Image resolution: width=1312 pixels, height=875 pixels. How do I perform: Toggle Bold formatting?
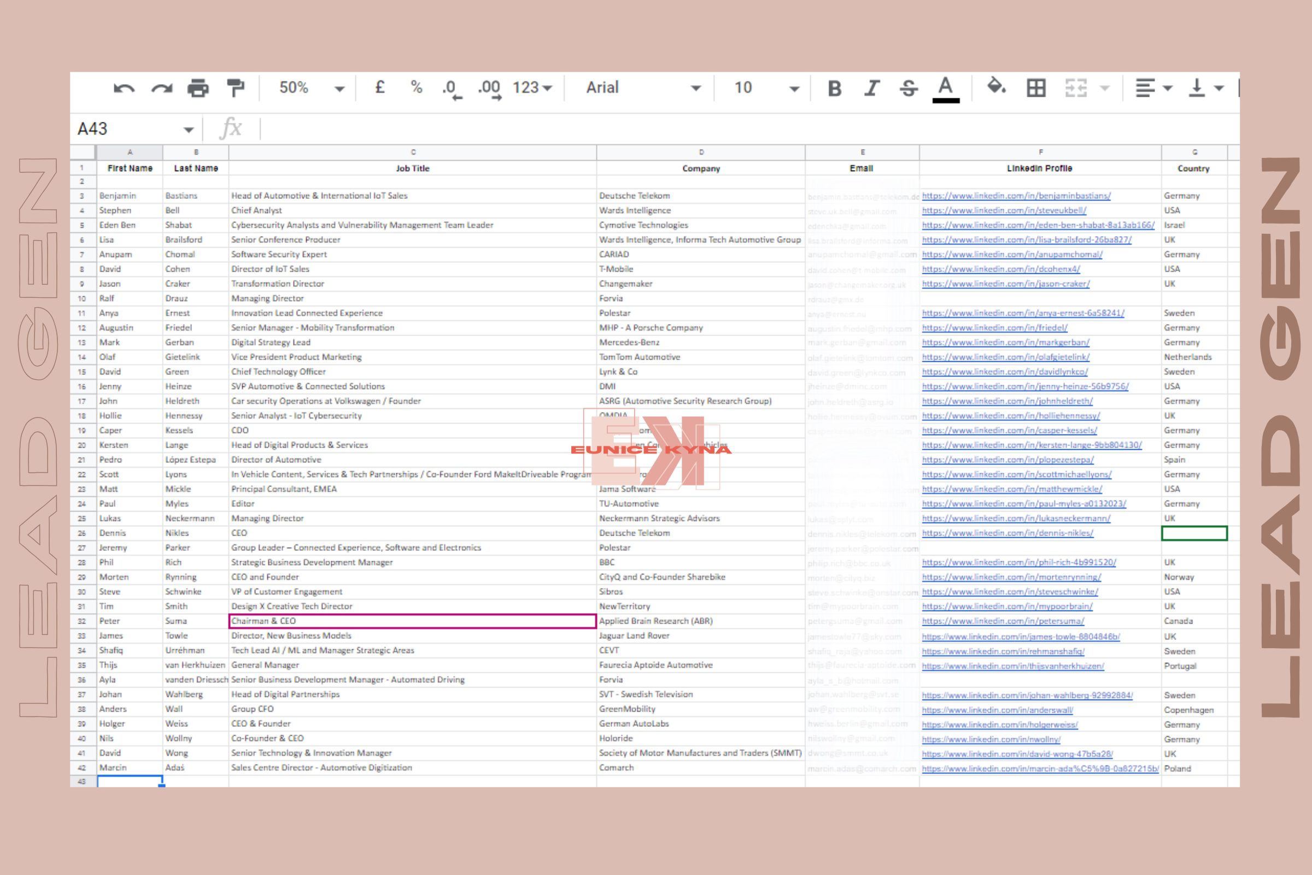pyautogui.click(x=834, y=88)
